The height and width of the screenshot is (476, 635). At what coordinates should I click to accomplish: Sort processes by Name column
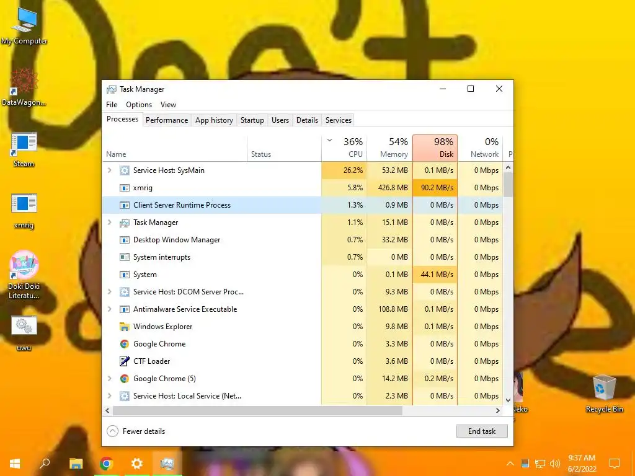click(174, 148)
